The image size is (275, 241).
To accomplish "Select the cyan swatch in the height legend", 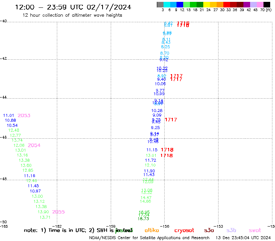I will click(x=167, y=4).
